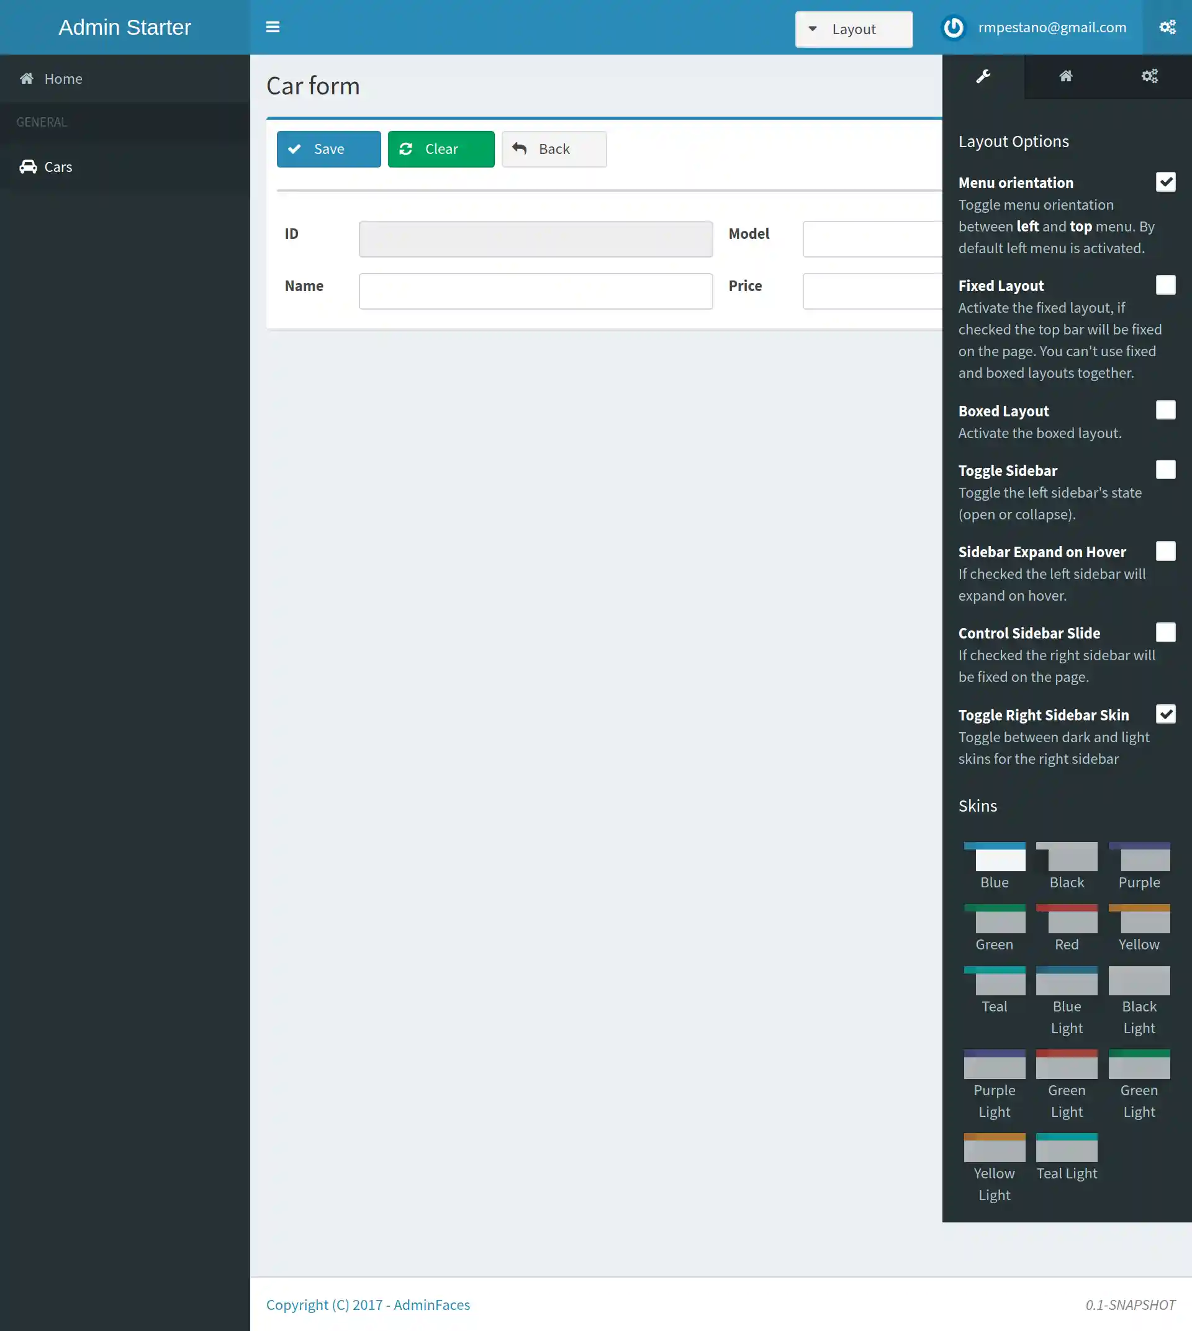Enable the Fixed Layout checkbox

tap(1166, 285)
